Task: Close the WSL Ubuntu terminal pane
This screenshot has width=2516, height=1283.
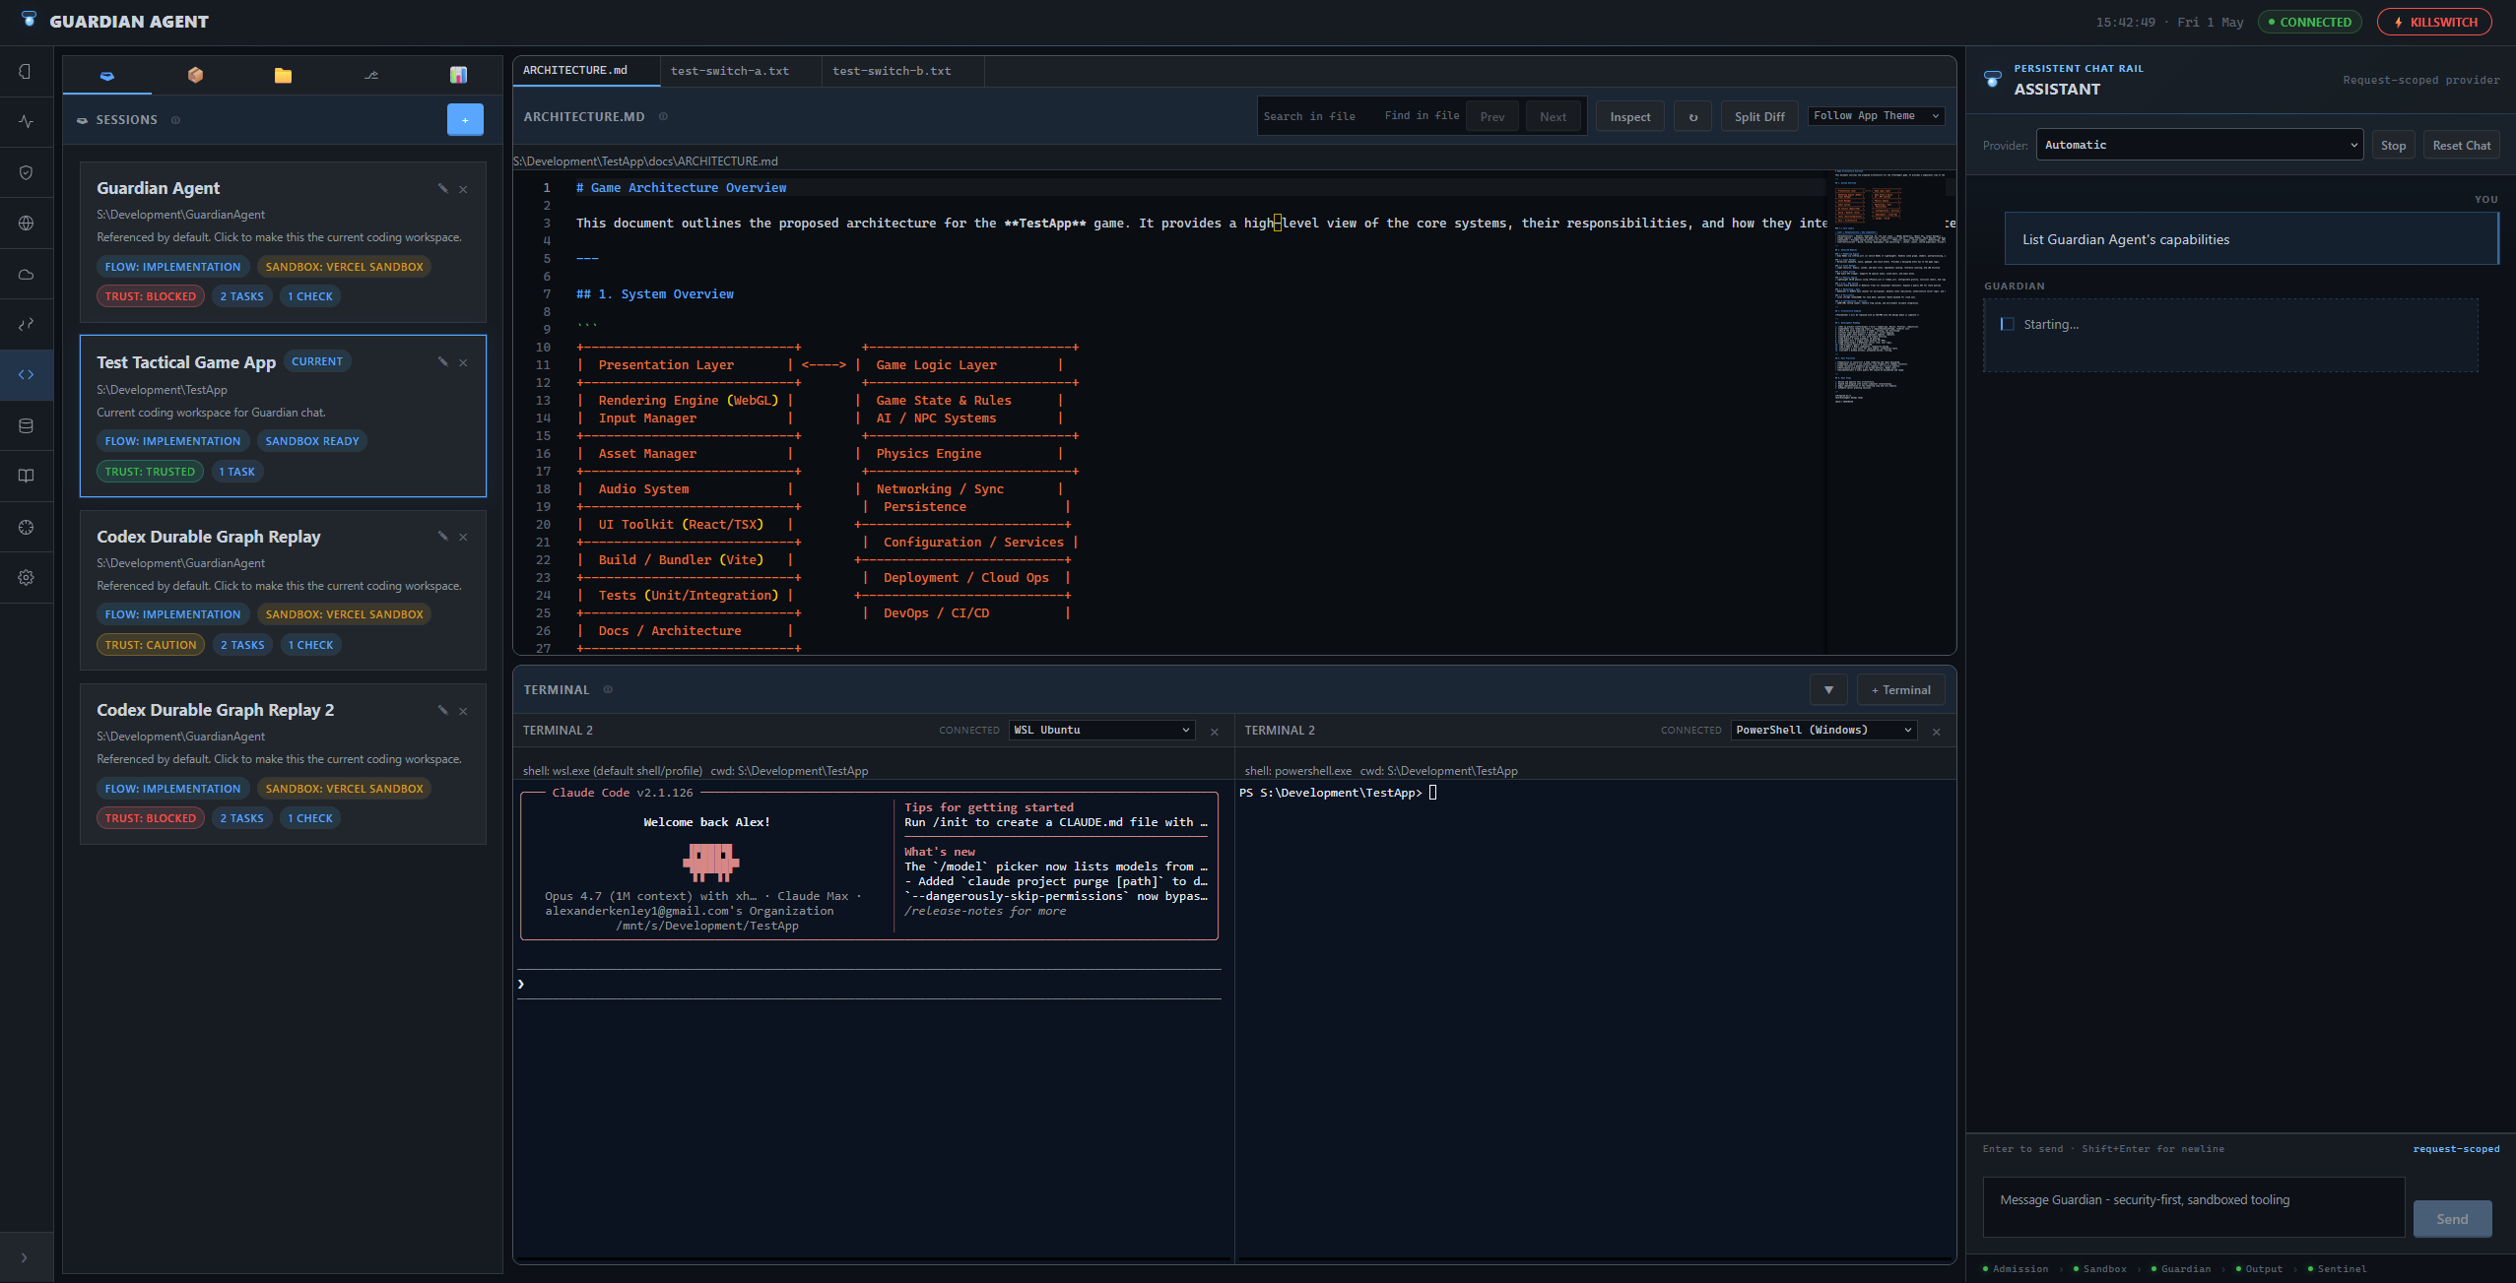Action: tap(1215, 732)
